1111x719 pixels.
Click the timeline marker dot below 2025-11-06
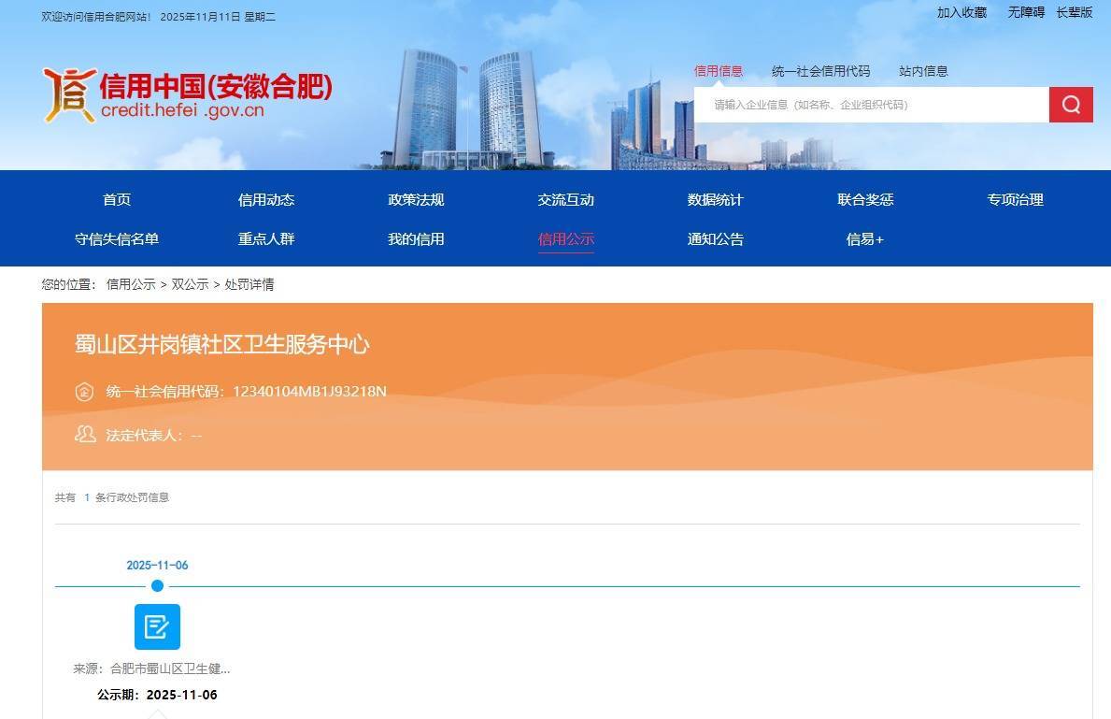point(157,585)
